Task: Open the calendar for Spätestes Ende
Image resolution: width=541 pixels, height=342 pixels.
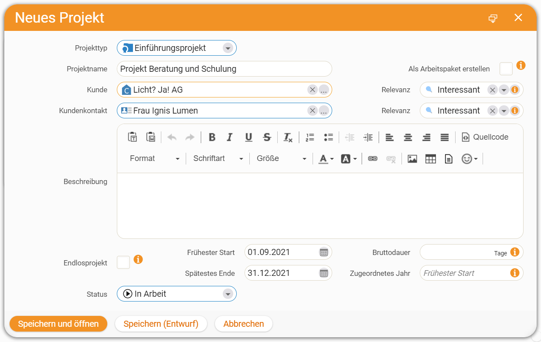Action: (x=323, y=273)
